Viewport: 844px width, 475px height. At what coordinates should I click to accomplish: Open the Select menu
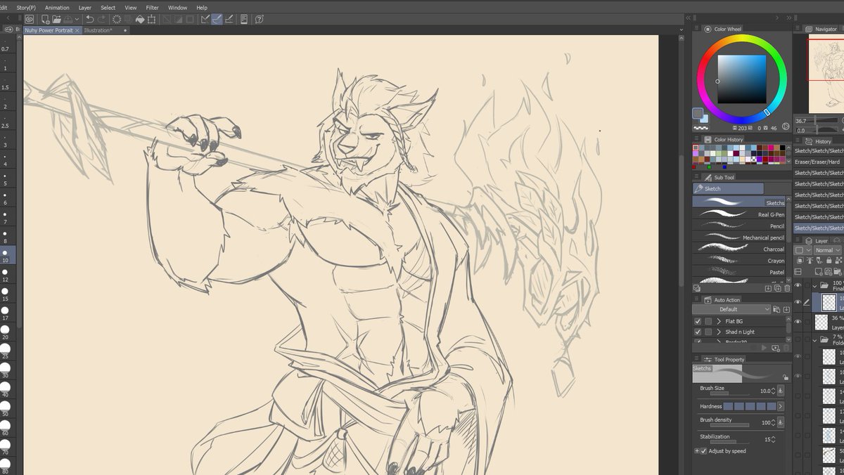pyautogui.click(x=108, y=8)
